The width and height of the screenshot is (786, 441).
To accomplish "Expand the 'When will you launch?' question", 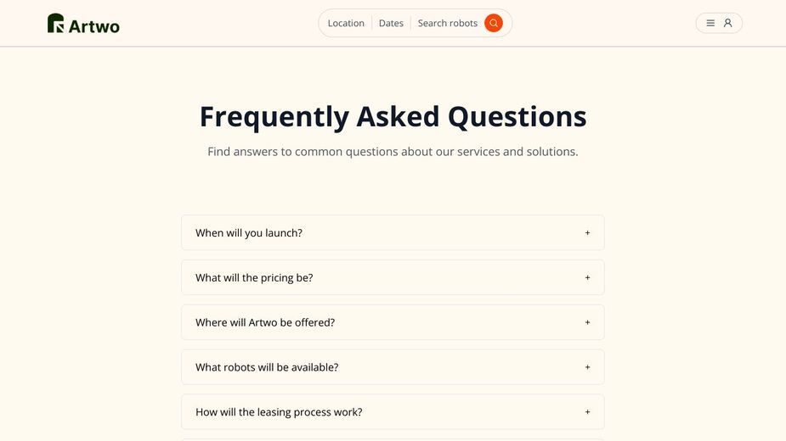I will click(x=393, y=232).
